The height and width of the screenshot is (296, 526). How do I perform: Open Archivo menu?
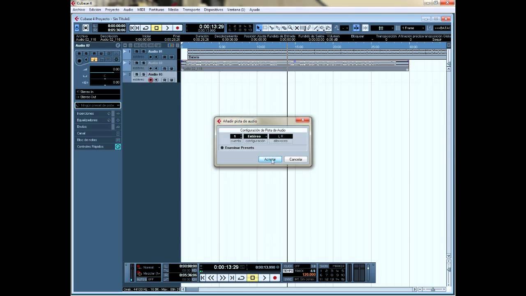[78, 9]
